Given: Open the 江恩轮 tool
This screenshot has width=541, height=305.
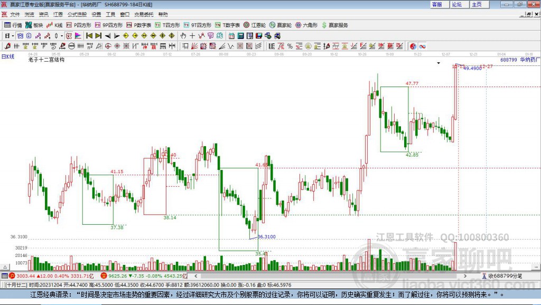Looking at the screenshot, I should tap(255, 25).
